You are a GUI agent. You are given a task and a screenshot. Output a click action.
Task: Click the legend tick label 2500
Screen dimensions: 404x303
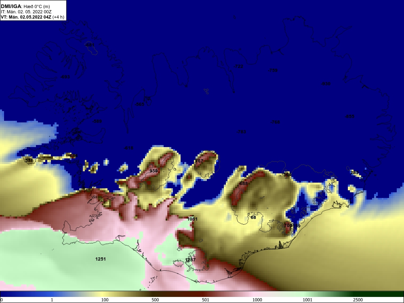[358, 300]
